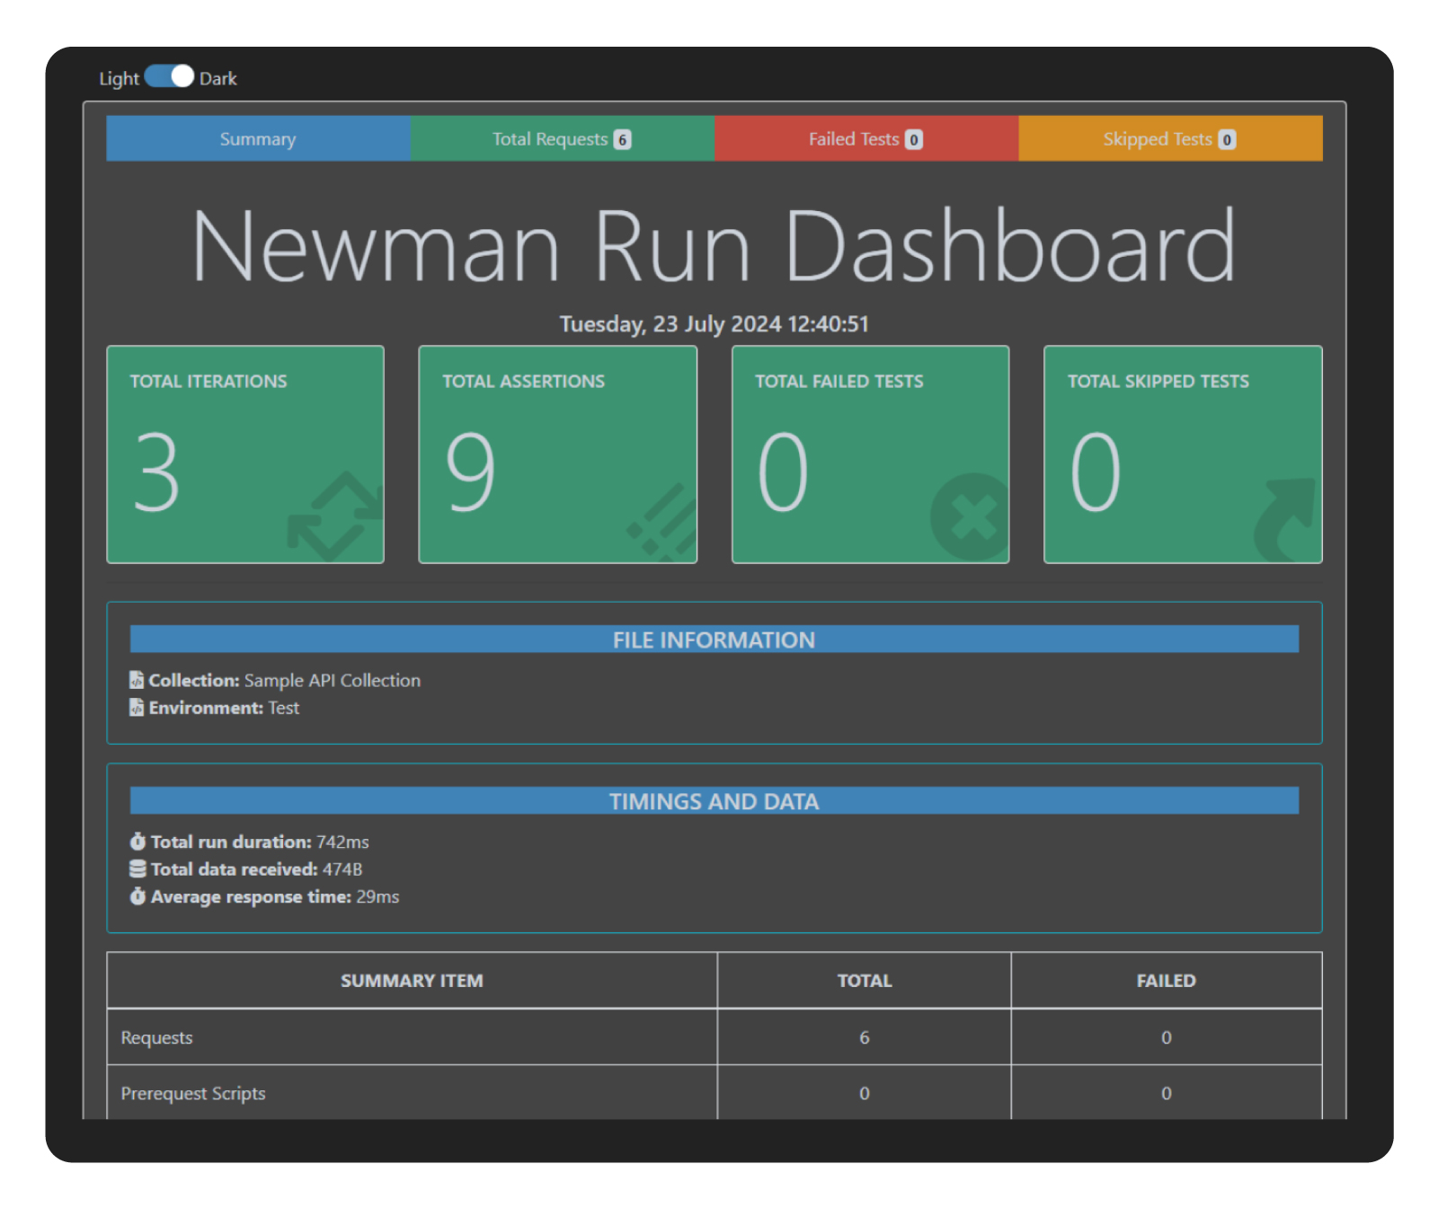The width and height of the screenshot is (1438, 1208).
Task: Select the Skipped Tests tab
Action: coord(1168,138)
